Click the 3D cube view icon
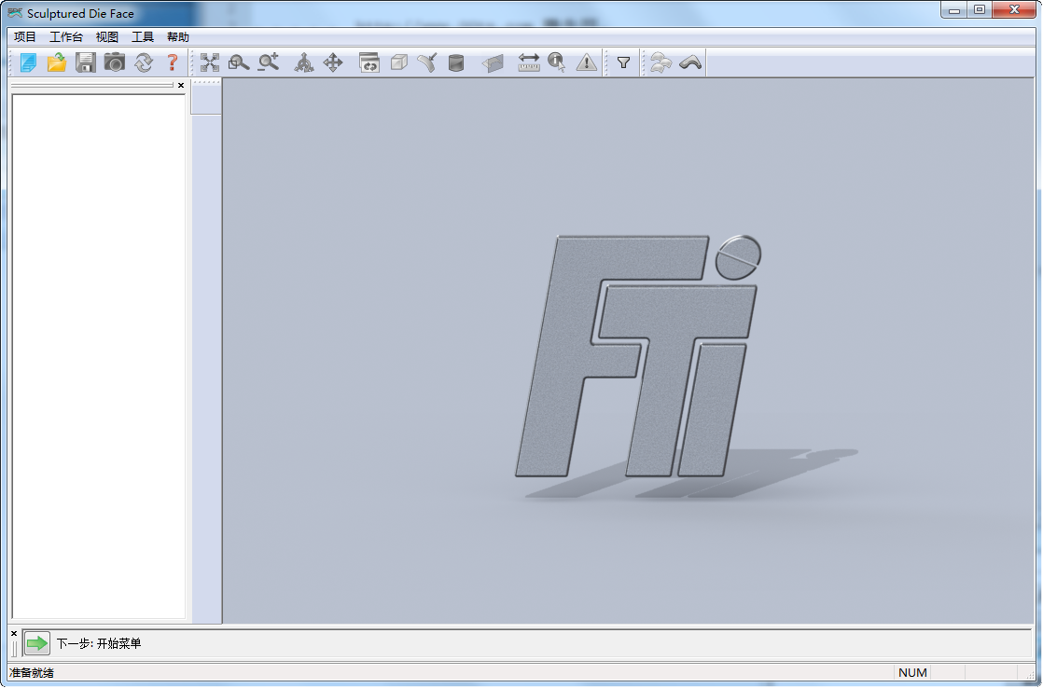This screenshot has width=1043, height=688. pos(398,62)
